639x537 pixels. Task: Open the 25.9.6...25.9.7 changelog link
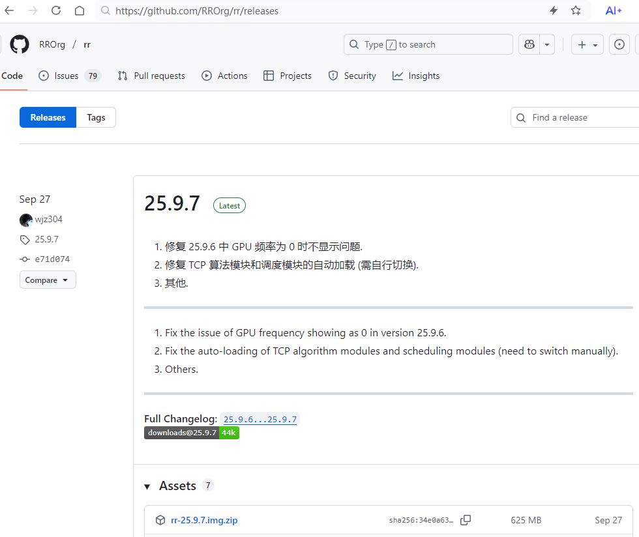260,419
